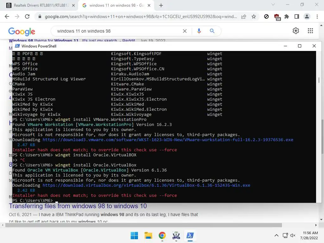
Task: Click the Kitware.CMake package ID
Action: tap(127, 84)
